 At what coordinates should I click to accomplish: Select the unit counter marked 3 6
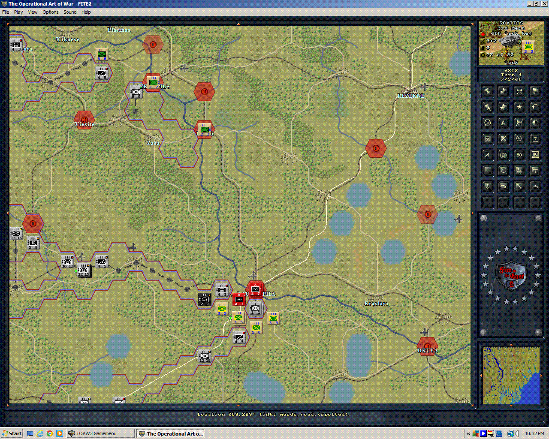point(102,54)
